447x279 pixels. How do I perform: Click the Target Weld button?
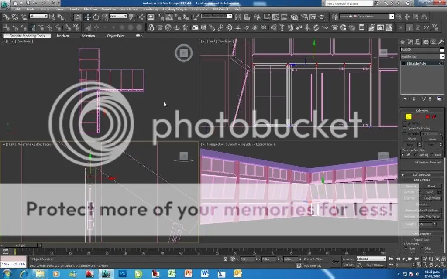[432, 198]
